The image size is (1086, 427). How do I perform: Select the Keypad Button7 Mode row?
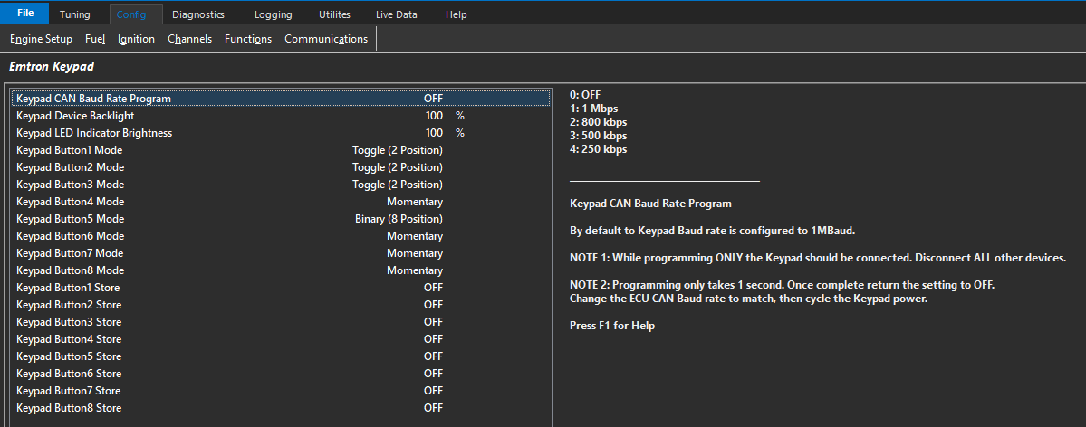click(x=281, y=253)
